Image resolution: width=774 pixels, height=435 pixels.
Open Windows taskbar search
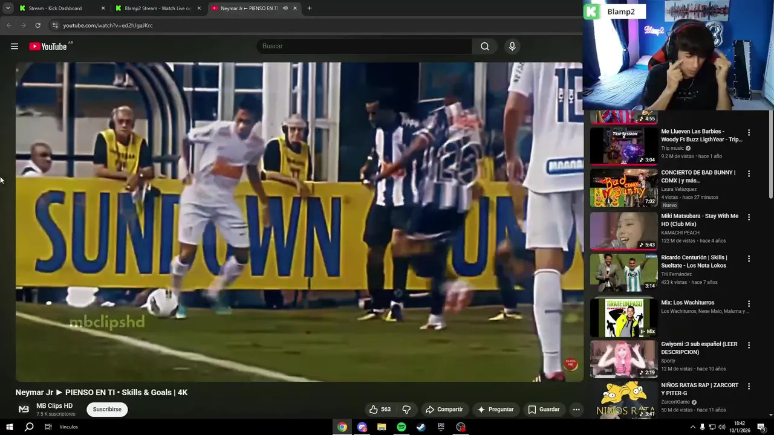coord(29,427)
